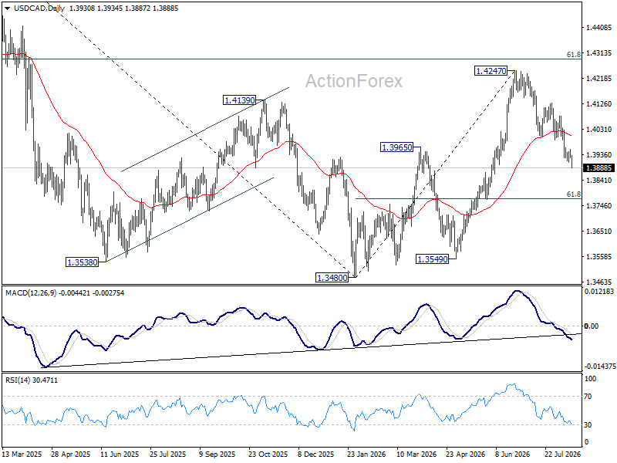Image resolution: width=617 pixels, height=463 pixels.
Task: Click the MACD(12,26,9) indicator title
Action: click(31, 293)
